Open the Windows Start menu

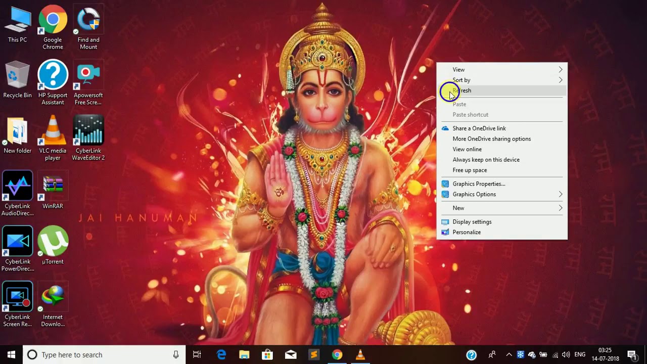tap(12, 354)
